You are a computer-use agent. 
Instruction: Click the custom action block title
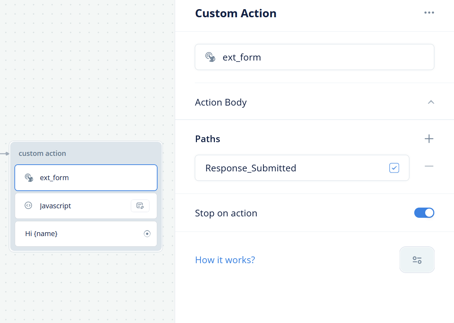42,153
